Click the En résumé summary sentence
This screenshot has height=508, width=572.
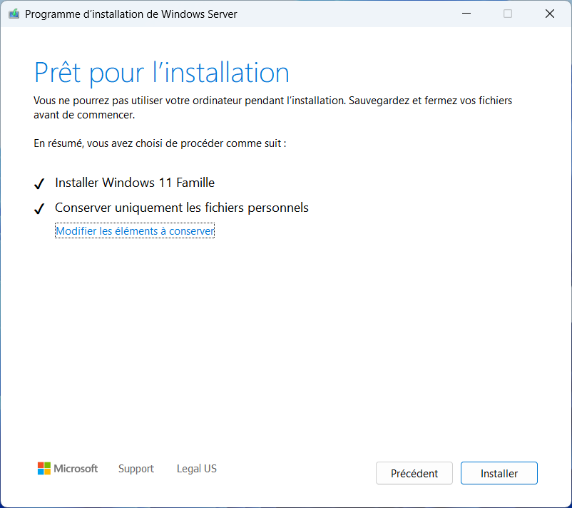coord(160,143)
